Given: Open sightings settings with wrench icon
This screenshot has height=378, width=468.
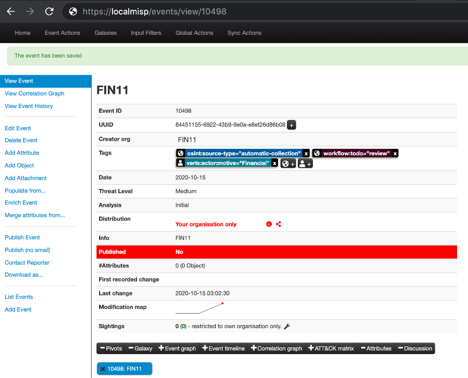Looking at the screenshot, I should pyautogui.click(x=287, y=327).
